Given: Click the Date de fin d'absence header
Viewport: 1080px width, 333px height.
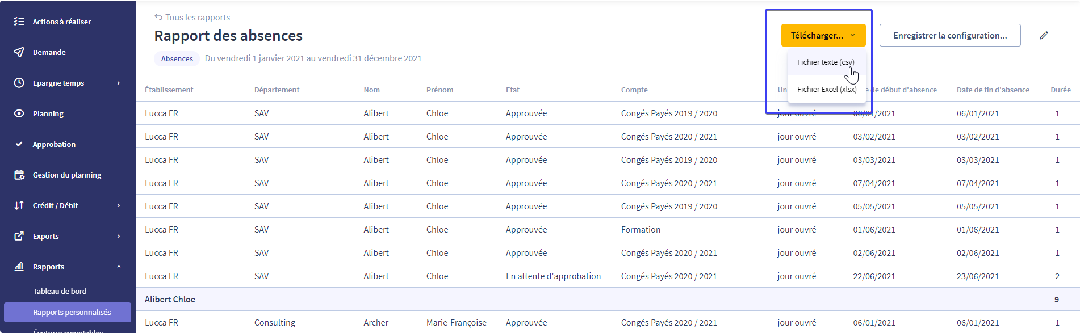Looking at the screenshot, I should coord(993,90).
